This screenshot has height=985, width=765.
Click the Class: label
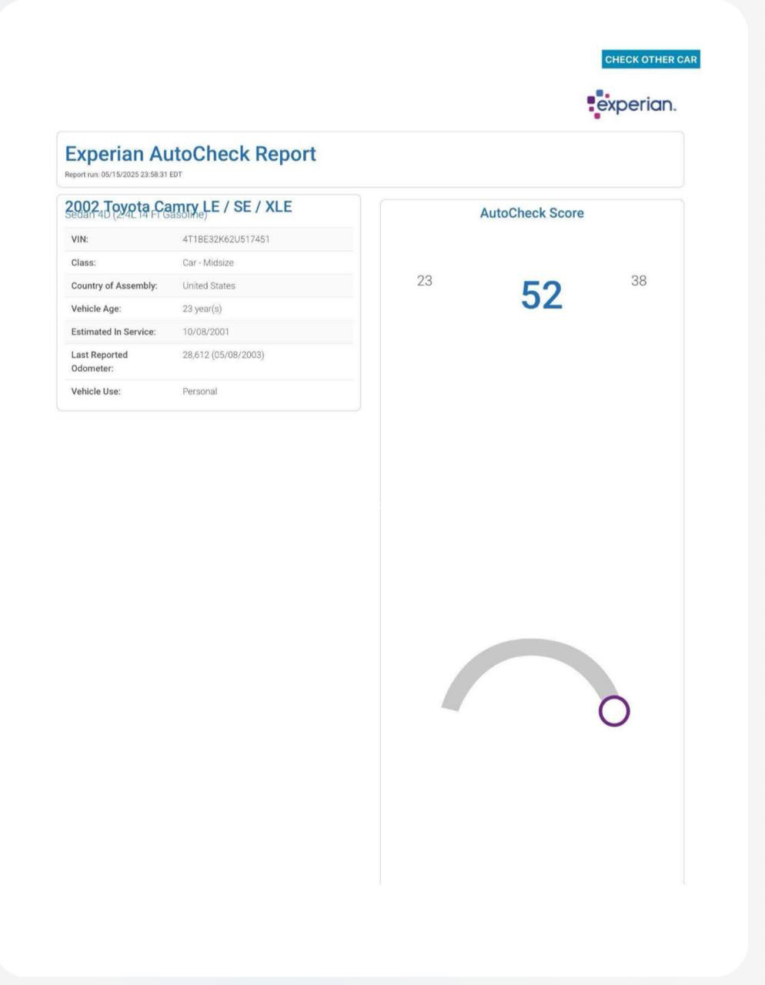click(83, 262)
